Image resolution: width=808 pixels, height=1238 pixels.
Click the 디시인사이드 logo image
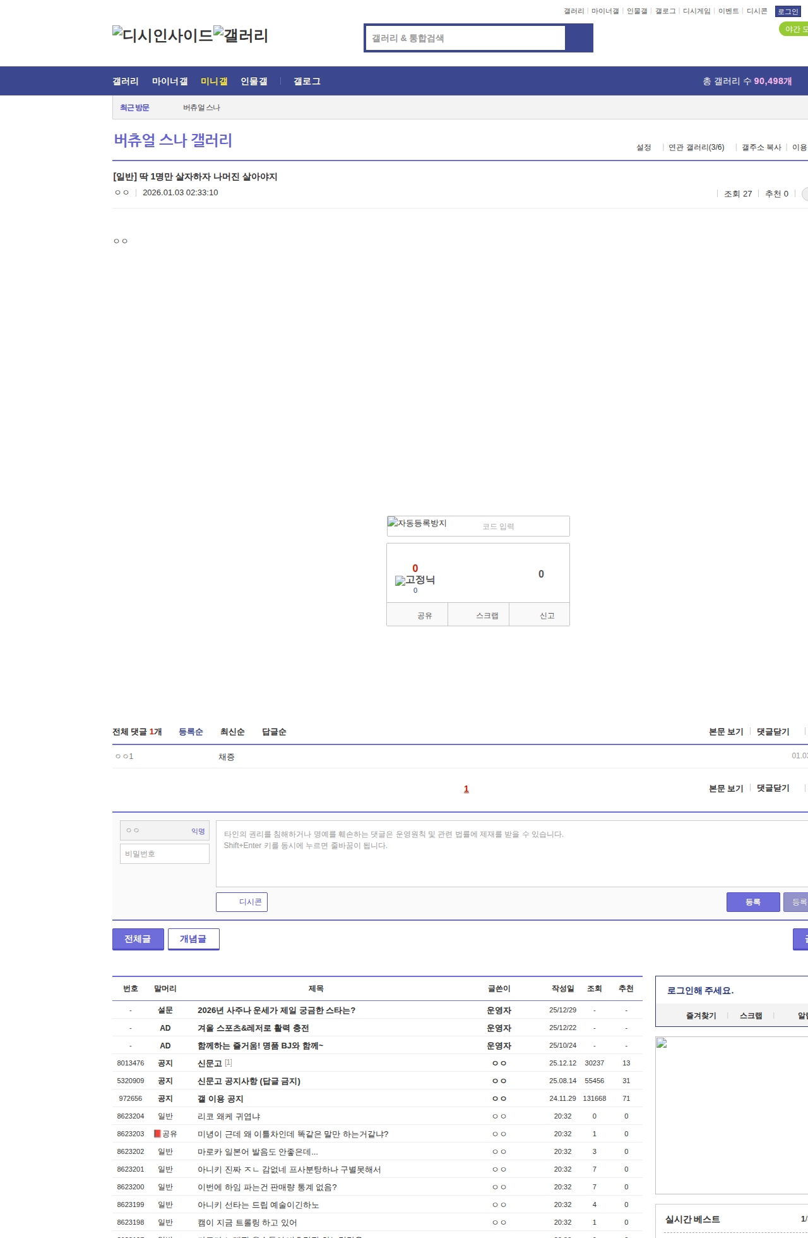pyautogui.click(x=162, y=35)
